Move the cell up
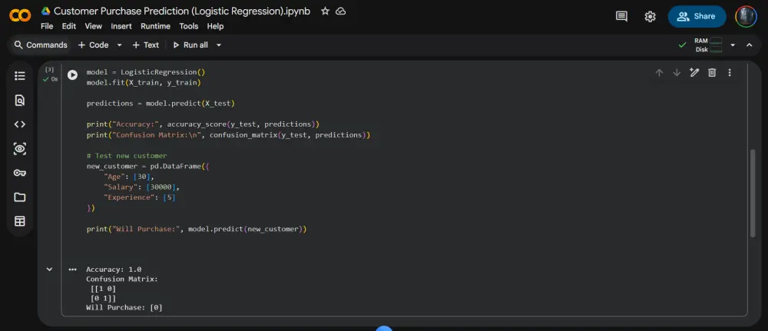Viewport: 768px width, 331px height. coord(659,73)
